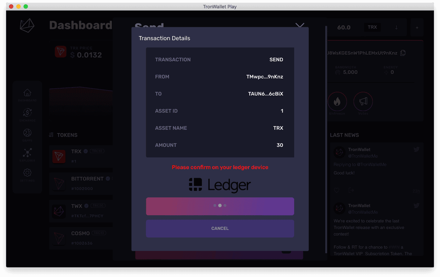The height and width of the screenshot is (277, 440).
Task: Open the Explorer sidebar section
Action: pyautogui.click(x=27, y=155)
